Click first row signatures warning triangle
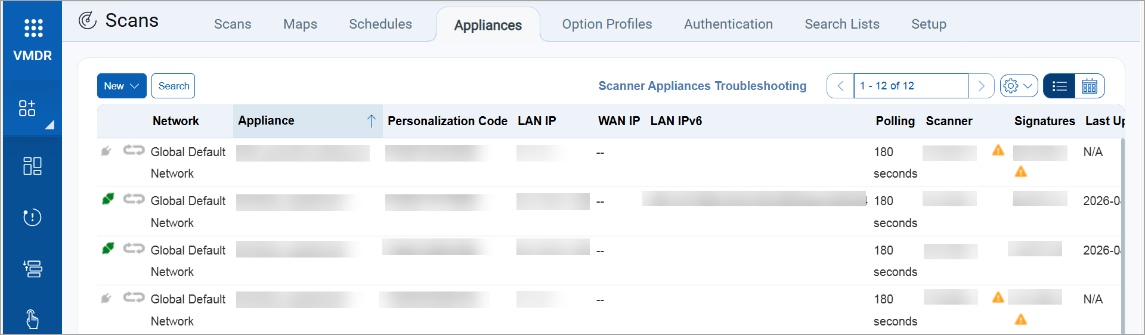The image size is (1145, 335). pos(1021,172)
